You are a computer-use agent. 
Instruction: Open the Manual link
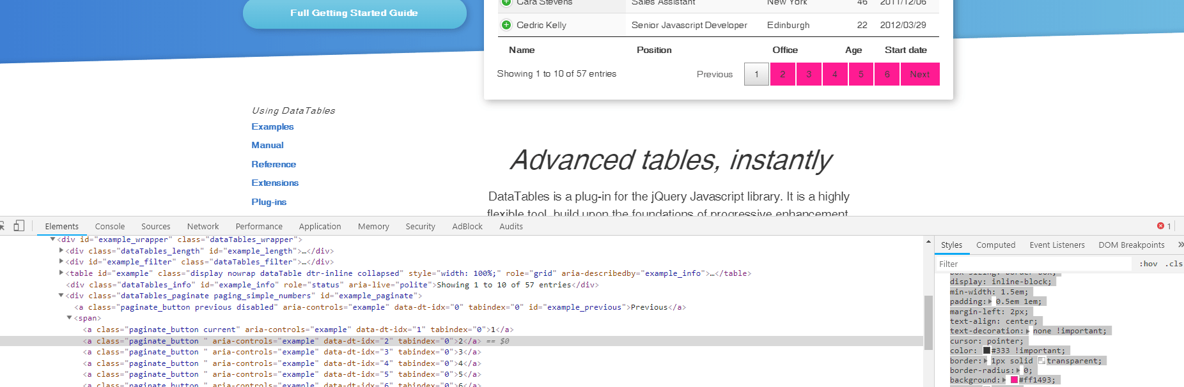coord(267,145)
